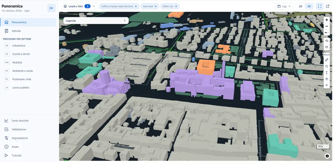The width and height of the screenshot is (333, 162).
Task: Click the SE badge icon
Action: [x=7, y=54]
